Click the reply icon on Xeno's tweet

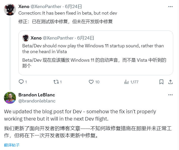pyautogui.click(x=21, y=82)
